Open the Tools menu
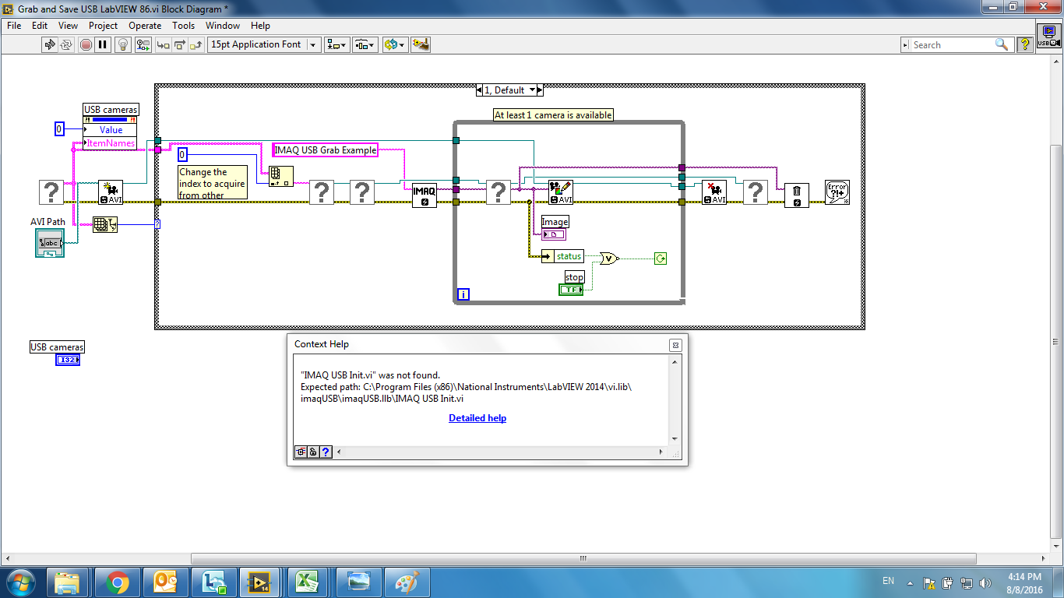The height and width of the screenshot is (598, 1064). coord(184,26)
